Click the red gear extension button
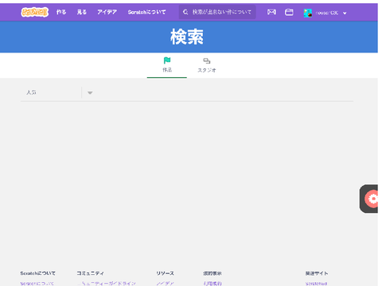This screenshot has height=286, width=382. click(x=372, y=199)
